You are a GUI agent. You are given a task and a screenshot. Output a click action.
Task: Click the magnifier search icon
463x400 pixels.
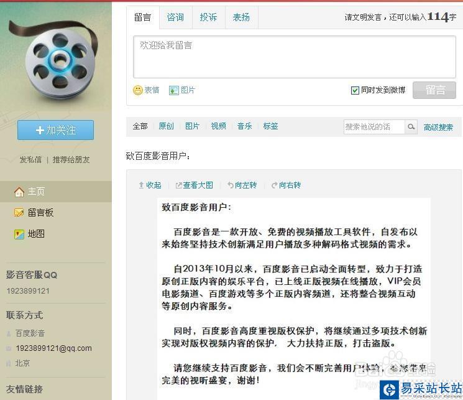(x=411, y=127)
